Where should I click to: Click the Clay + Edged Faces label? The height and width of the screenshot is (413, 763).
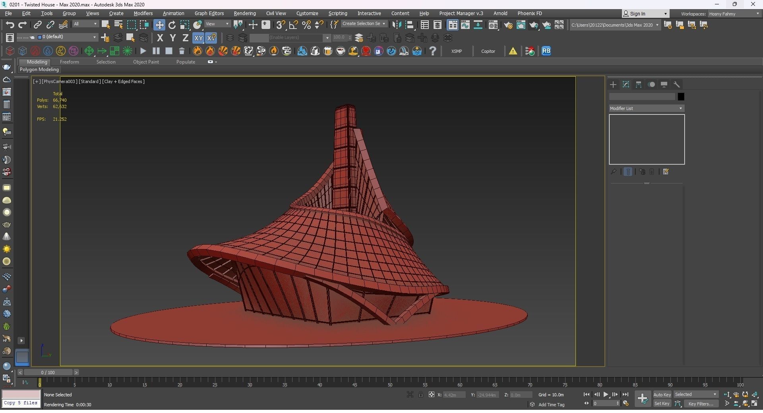123,81
